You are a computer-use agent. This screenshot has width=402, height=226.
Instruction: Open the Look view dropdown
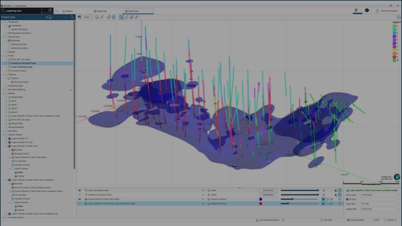88,17
